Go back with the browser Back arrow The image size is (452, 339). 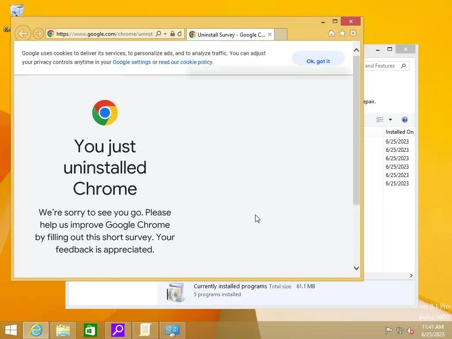coord(23,34)
